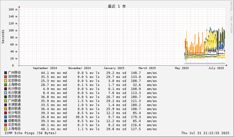
Task: Click the 深圳电信 legend label
Action: [14, 117]
